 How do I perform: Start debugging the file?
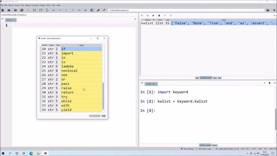pyautogui.click(x=54, y=10)
